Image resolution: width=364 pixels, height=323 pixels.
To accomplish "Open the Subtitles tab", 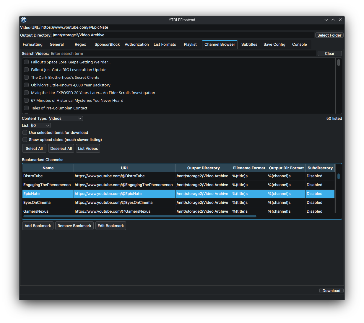I will point(249,44).
